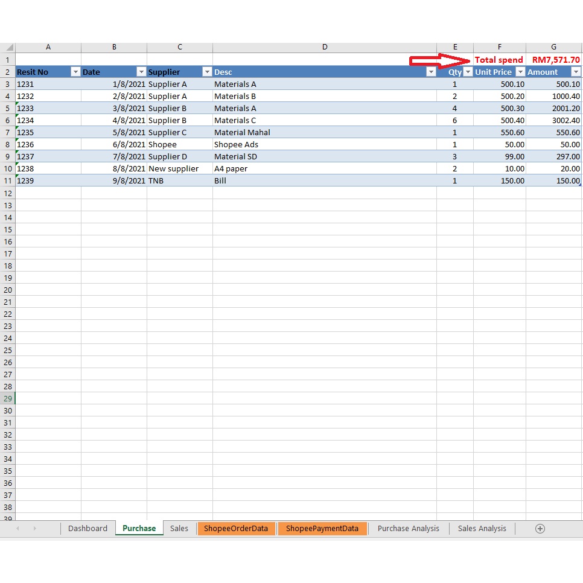Click the select-all corner of the grid
Image resolution: width=583 pixels, height=583 pixels.
tap(7, 47)
